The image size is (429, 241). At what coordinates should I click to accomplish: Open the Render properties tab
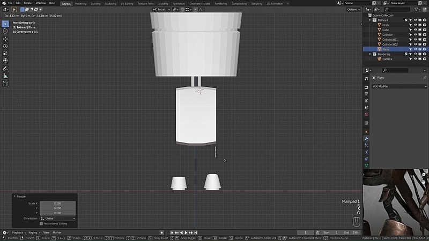coord(366,87)
